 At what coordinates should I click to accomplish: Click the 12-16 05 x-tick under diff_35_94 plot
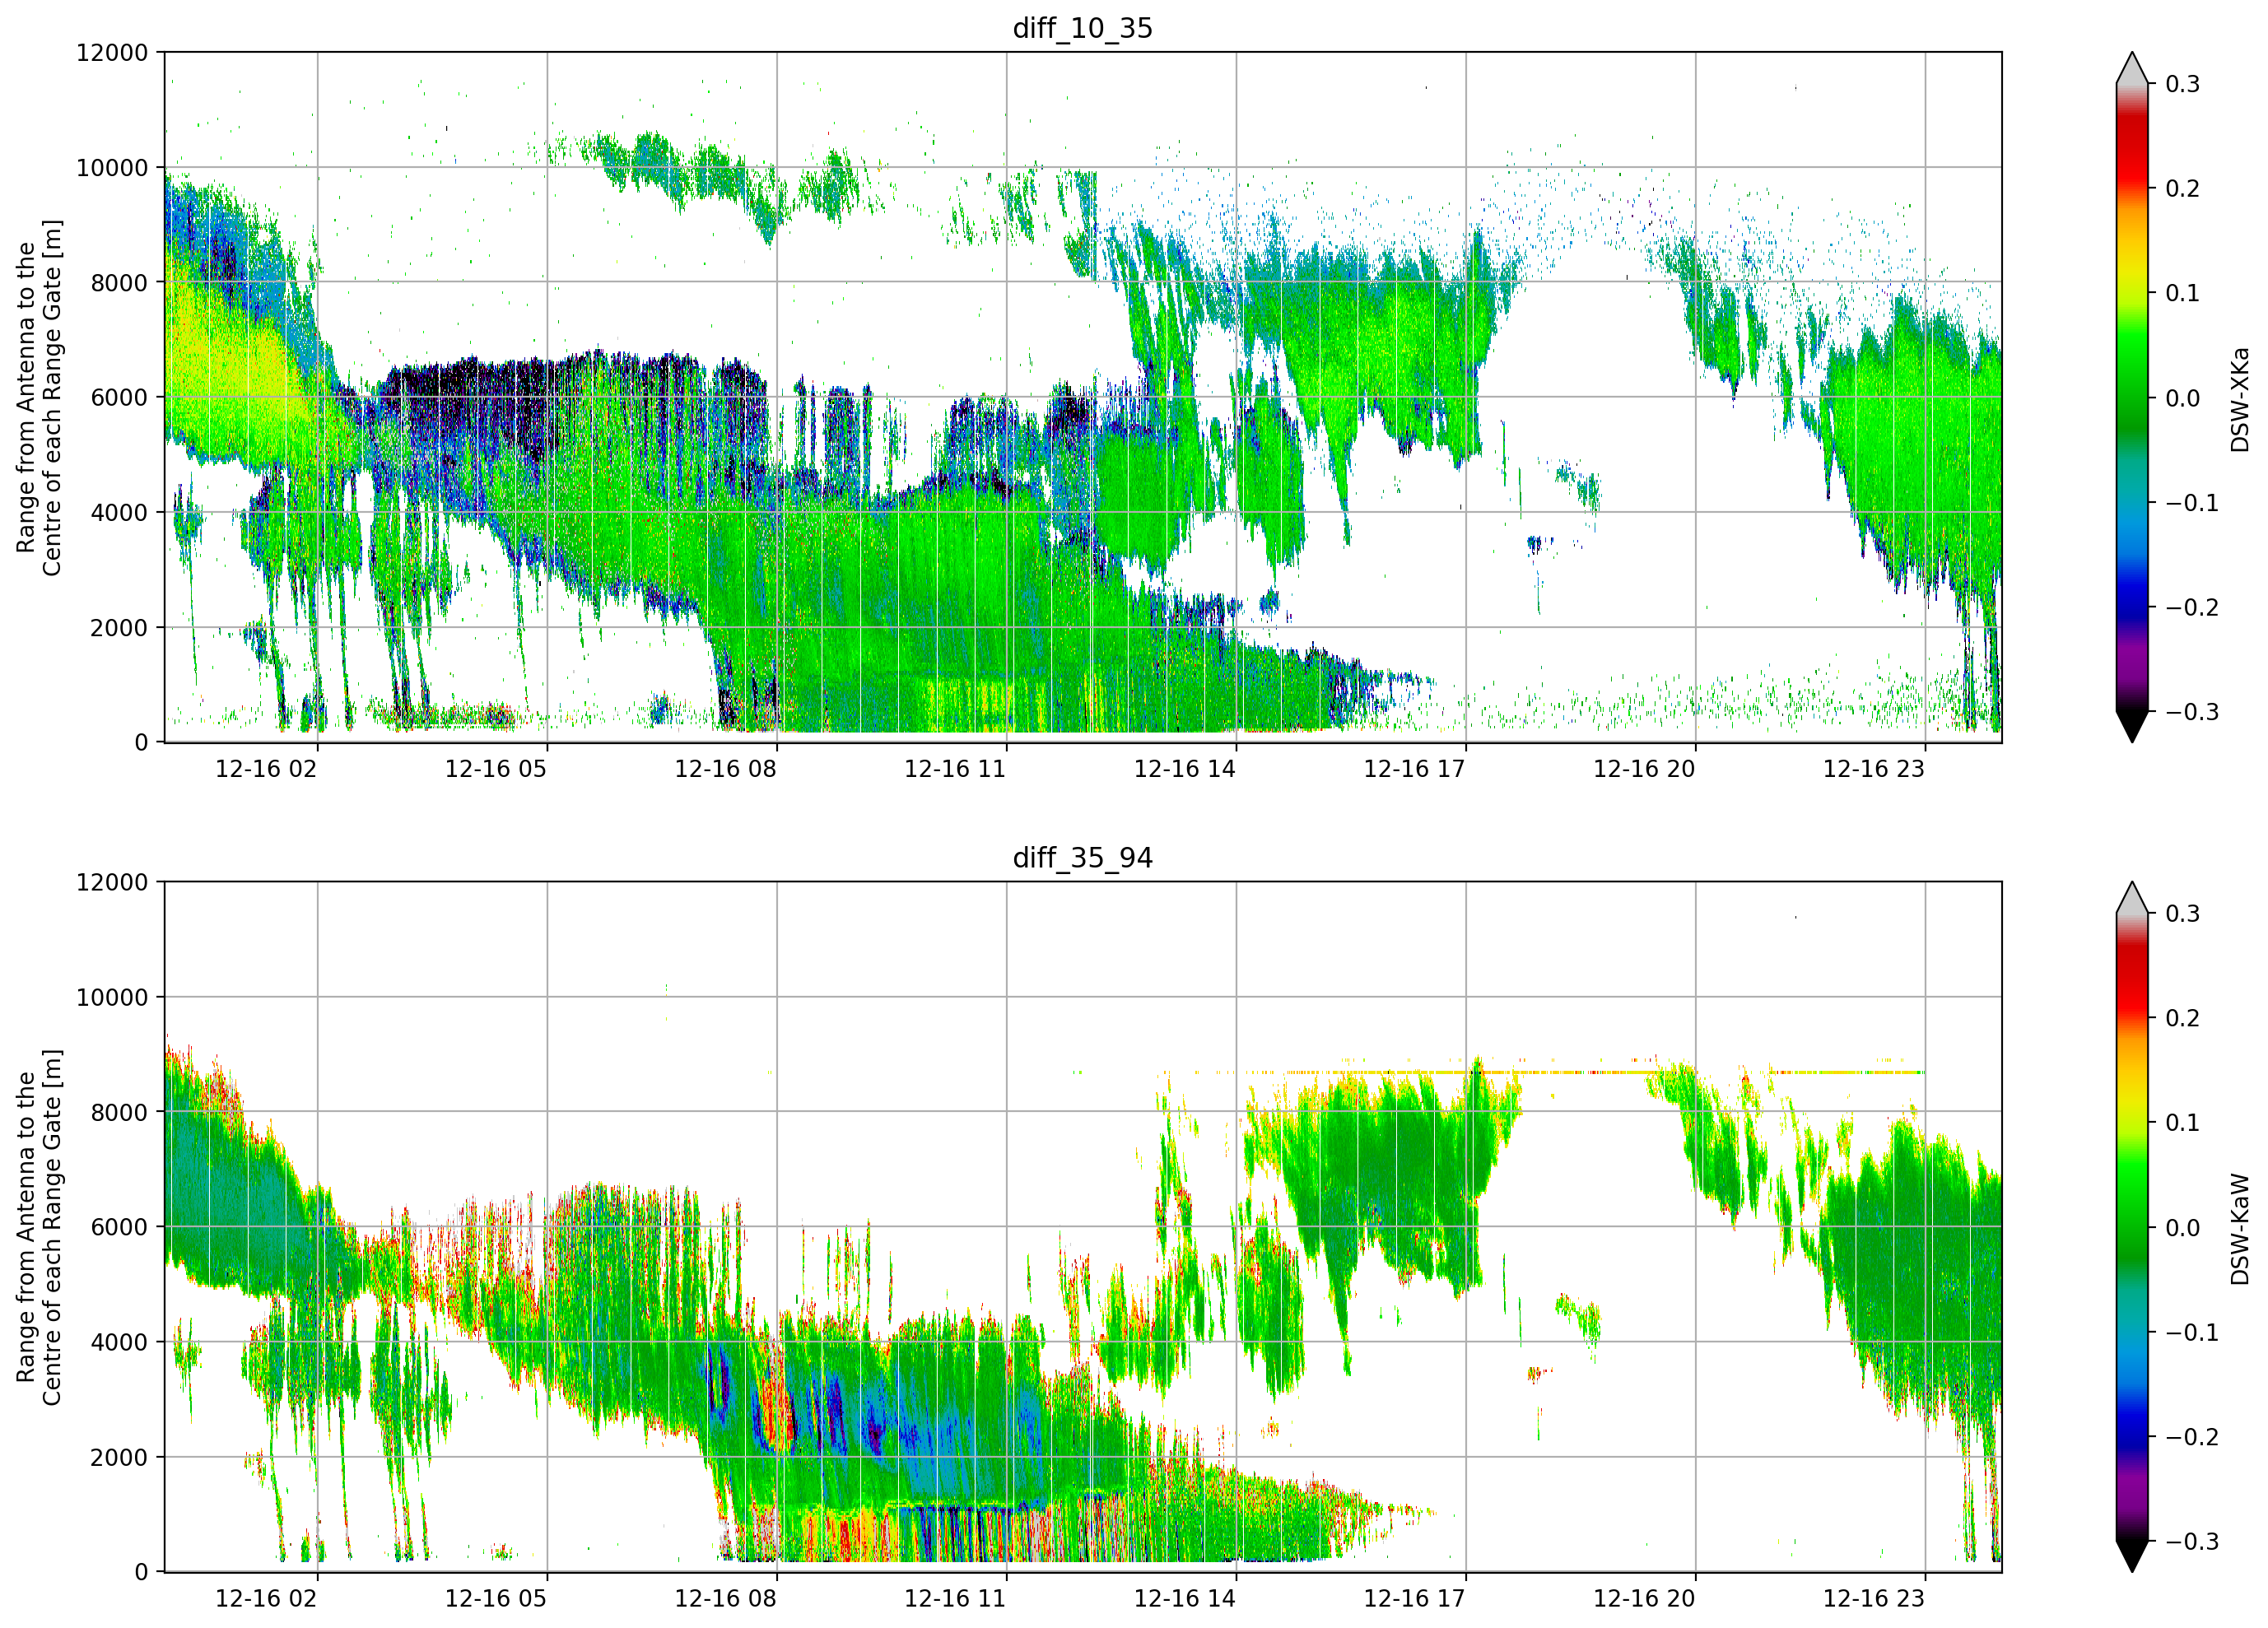pyautogui.click(x=496, y=1599)
